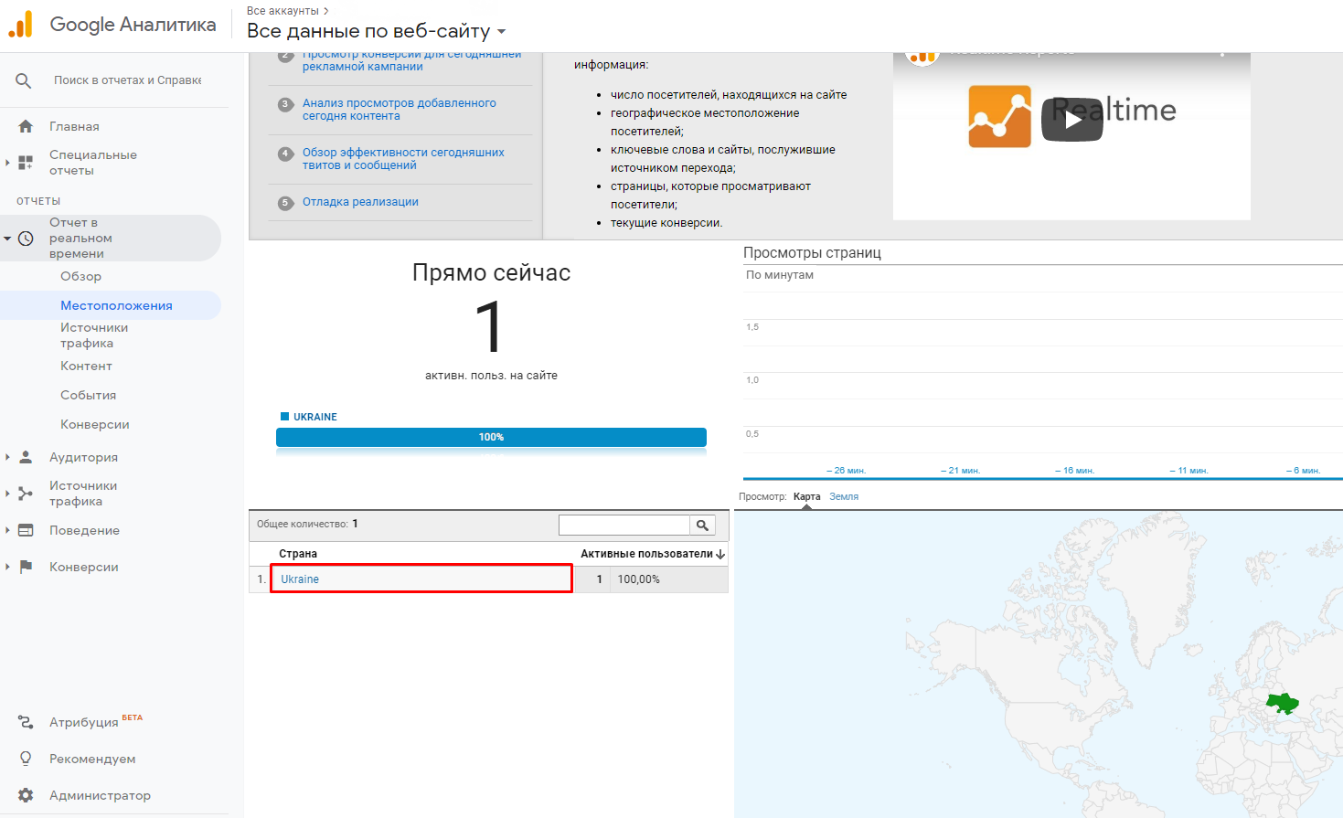Switch to the Обзор report
1343x818 pixels.
point(80,275)
